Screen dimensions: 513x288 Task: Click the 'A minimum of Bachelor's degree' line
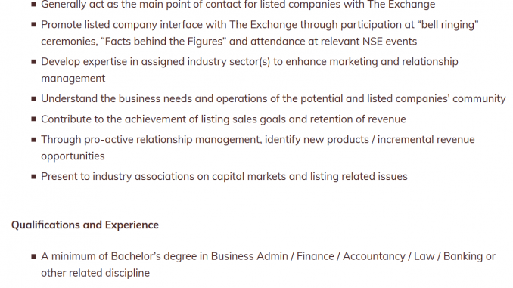tap(269, 256)
